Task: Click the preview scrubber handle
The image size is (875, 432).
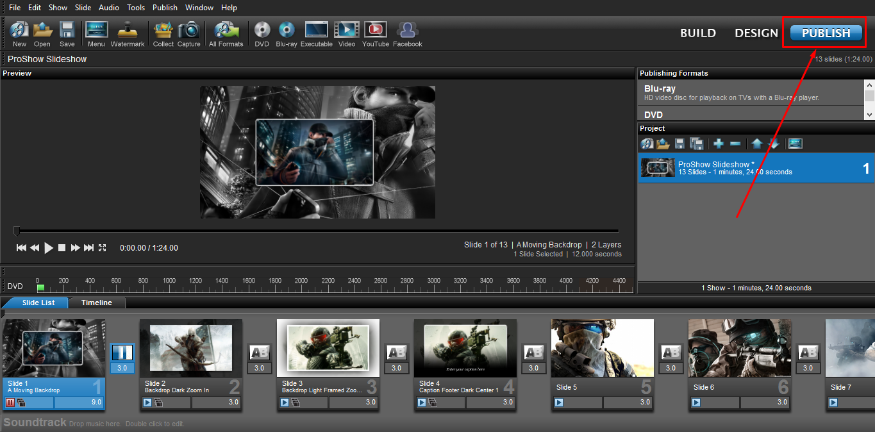Action: coord(17,231)
